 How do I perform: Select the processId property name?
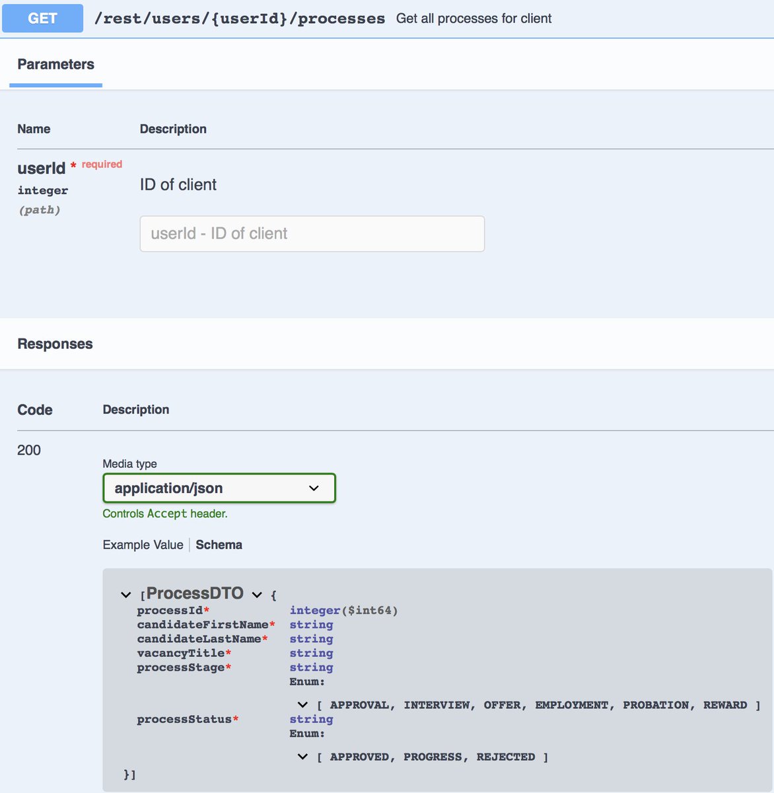click(x=170, y=611)
